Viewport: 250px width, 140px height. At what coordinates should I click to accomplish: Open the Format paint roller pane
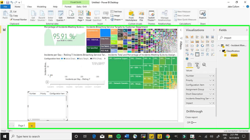tap(197, 65)
